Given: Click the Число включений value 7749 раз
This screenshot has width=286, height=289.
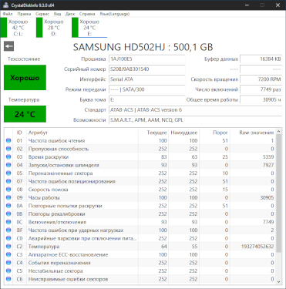Looking at the screenshot, I should click(x=261, y=89).
